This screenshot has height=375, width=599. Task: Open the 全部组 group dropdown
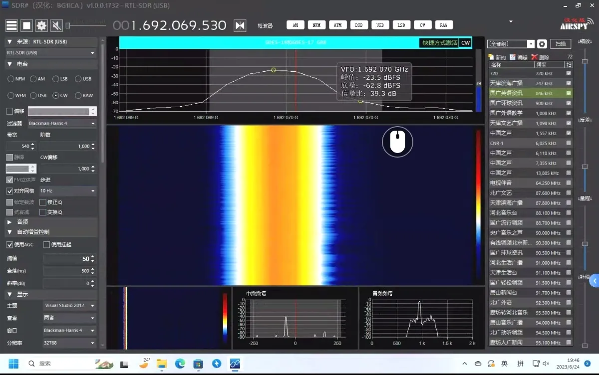(511, 44)
